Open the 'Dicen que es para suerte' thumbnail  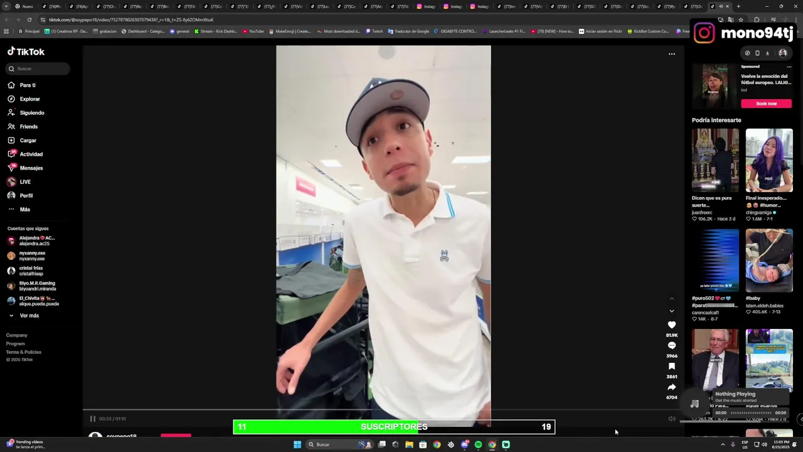pos(715,160)
